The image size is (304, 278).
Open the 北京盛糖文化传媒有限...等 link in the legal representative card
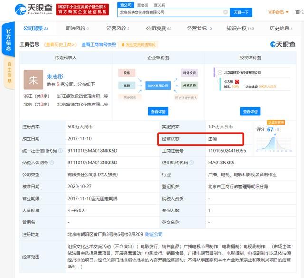pos(83,105)
